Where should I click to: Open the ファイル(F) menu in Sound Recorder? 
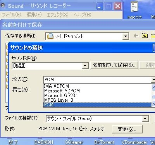(12, 15)
